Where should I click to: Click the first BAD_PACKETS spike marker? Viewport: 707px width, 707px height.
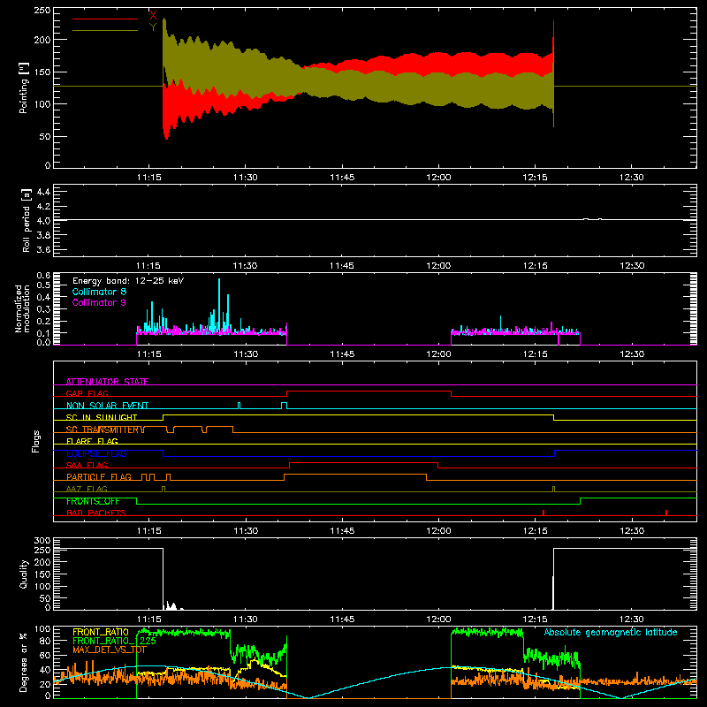click(544, 513)
